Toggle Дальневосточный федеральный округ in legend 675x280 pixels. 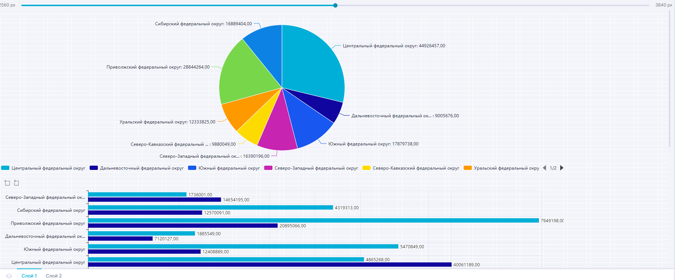(x=136, y=168)
